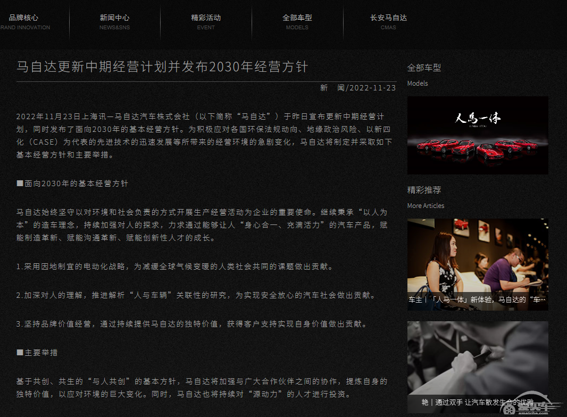Click the paragraph starting 3.坚持品牌价值经营
The height and width of the screenshot is (417, 567).
click(x=191, y=324)
